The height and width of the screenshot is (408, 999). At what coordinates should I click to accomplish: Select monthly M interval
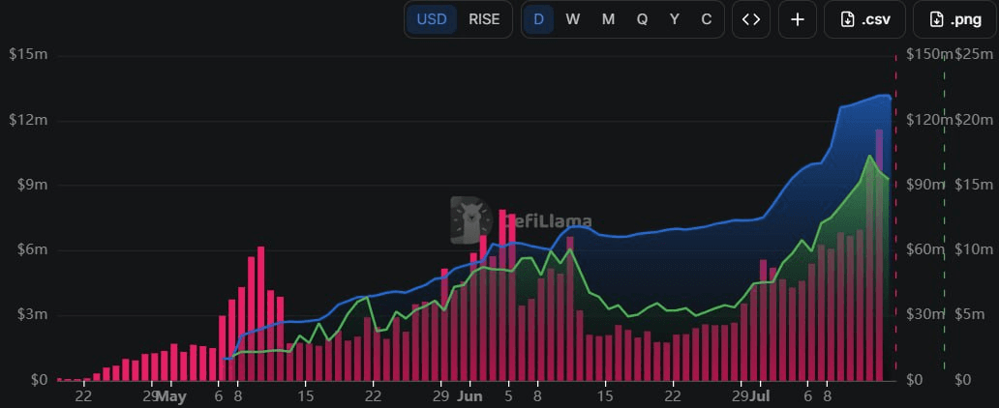pyautogui.click(x=609, y=19)
